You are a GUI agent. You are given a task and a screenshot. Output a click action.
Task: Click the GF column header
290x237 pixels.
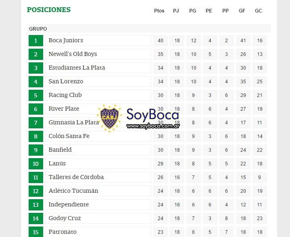click(x=242, y=11)
